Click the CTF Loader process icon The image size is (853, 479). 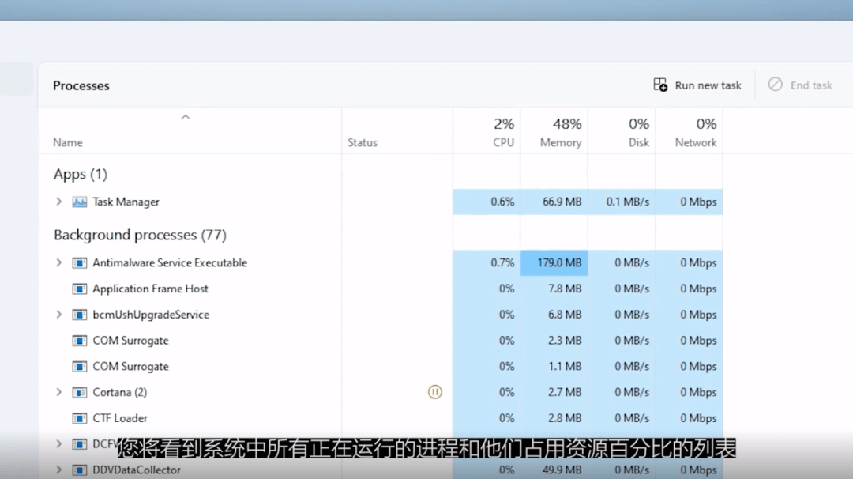click(x=80, y=418)
